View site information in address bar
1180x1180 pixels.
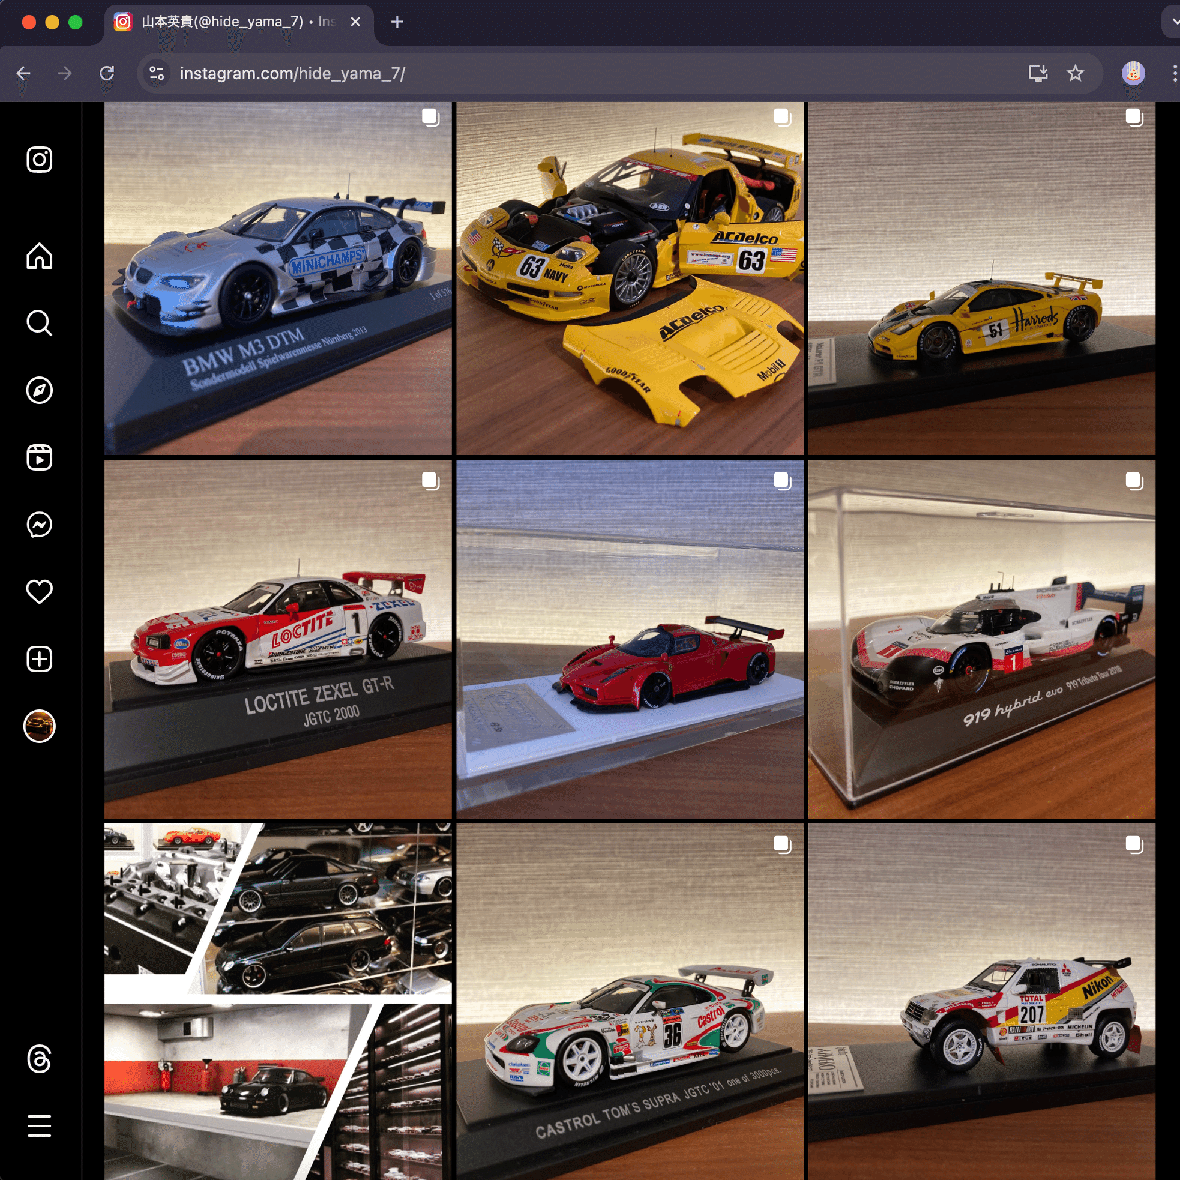click(x=157, y=73)
